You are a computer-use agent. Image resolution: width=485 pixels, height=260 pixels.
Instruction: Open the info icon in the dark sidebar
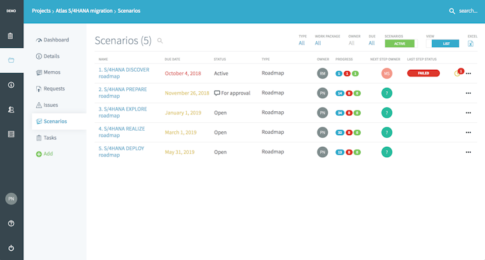click(11, 85)
